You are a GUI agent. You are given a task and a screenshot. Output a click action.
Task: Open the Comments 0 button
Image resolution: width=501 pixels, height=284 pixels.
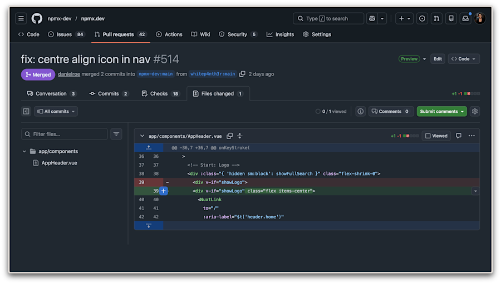391,111
